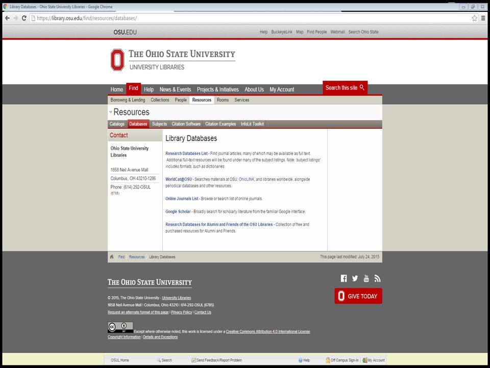Open the Facebook icon in the footer
The height and width of the screenshot is (368, 490).
click(x=344, y=278)
